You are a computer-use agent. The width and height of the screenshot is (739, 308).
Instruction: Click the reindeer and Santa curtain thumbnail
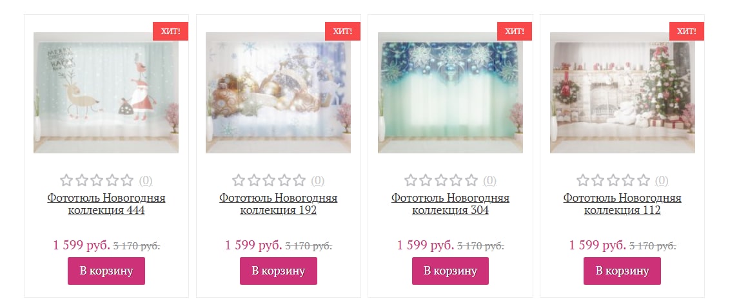(106, 93)
